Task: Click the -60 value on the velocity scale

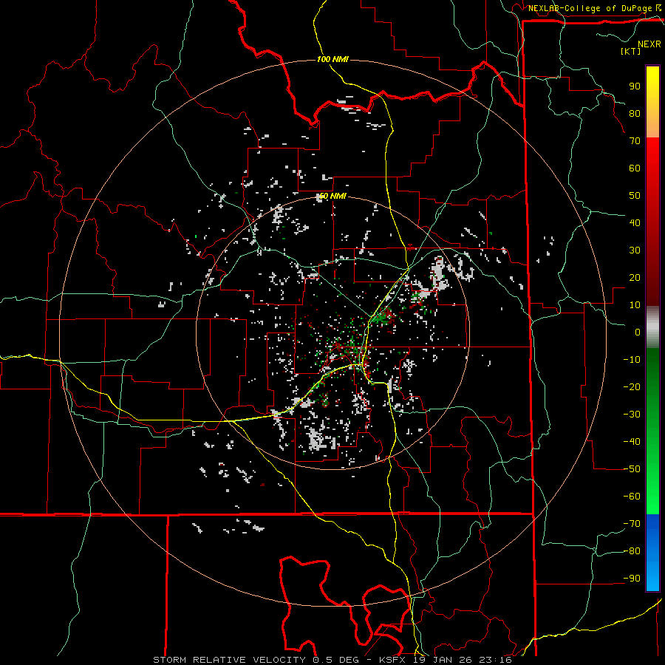Action: (x=632, y=497)
